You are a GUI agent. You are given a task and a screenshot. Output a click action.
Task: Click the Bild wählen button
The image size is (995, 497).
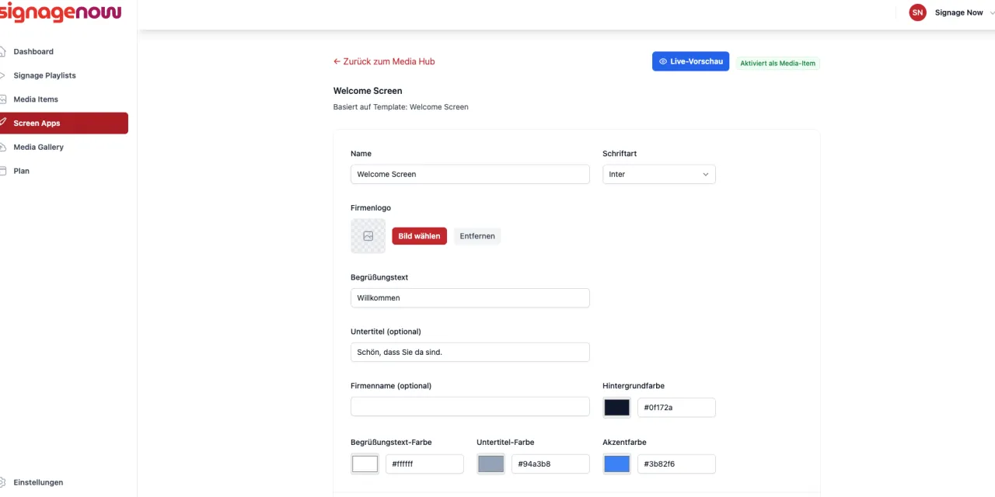419,236
